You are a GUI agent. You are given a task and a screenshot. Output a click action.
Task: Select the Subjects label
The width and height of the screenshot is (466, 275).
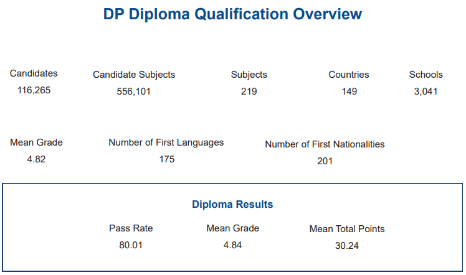249,75
